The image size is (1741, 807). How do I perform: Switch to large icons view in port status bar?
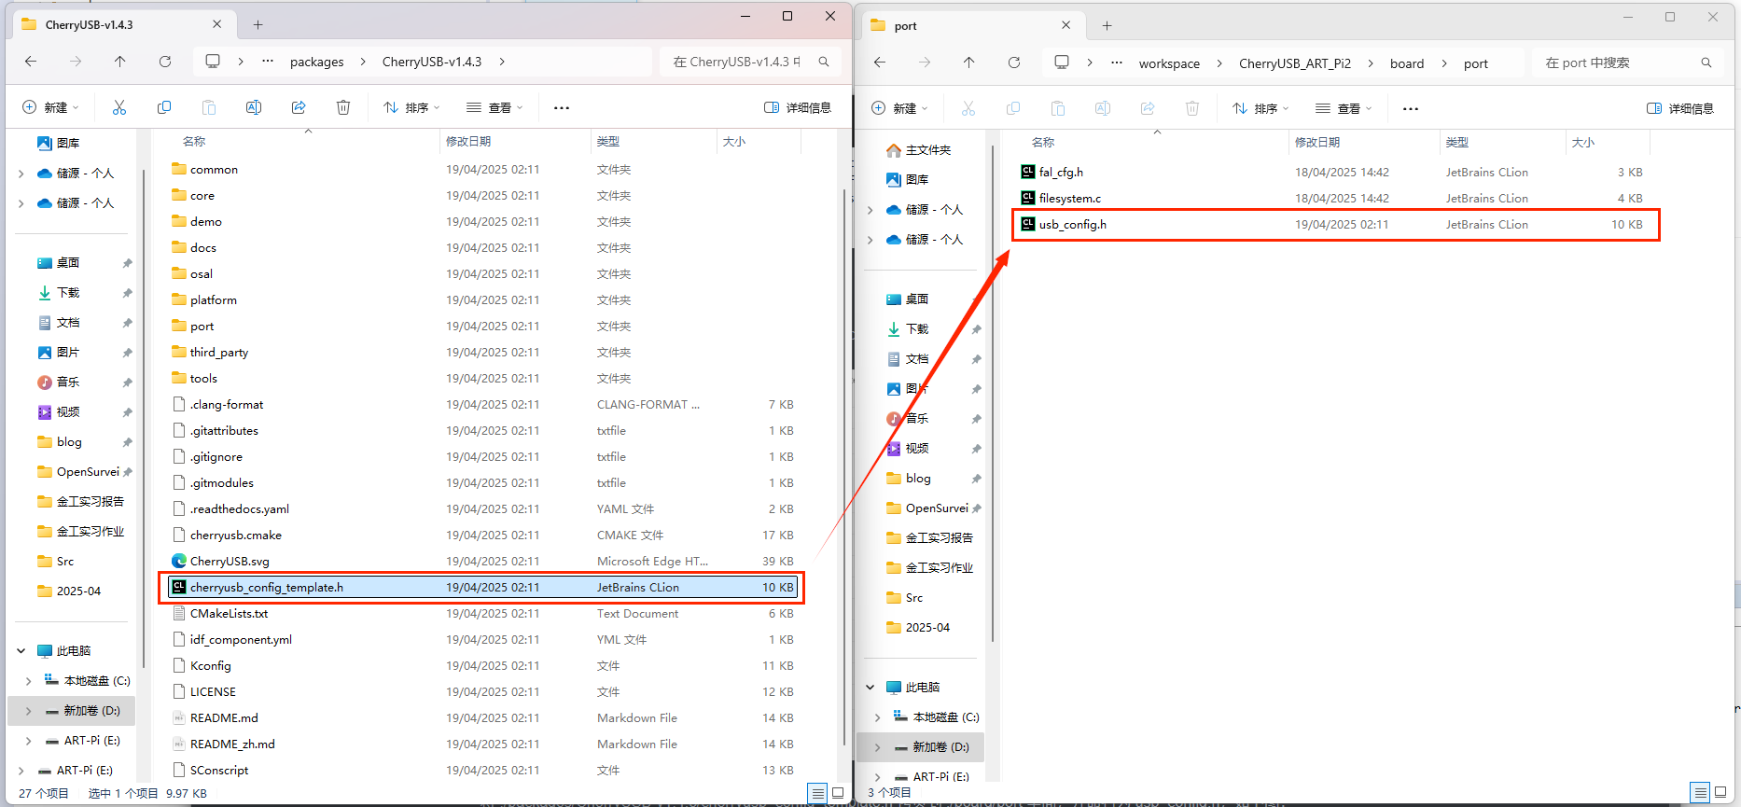(1720, 793)
